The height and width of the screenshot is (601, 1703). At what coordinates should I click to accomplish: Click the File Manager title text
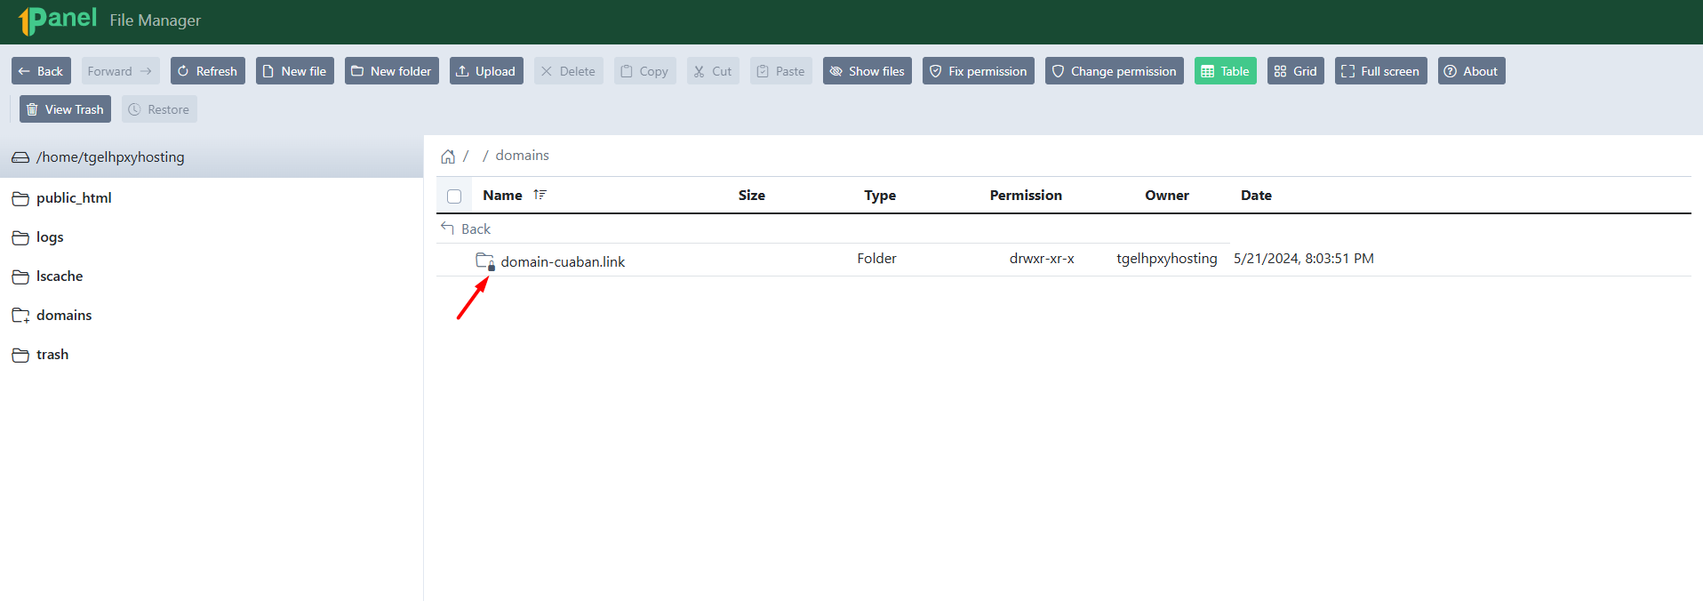pos(156,20)
